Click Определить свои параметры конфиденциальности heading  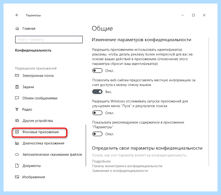(147, 148)
